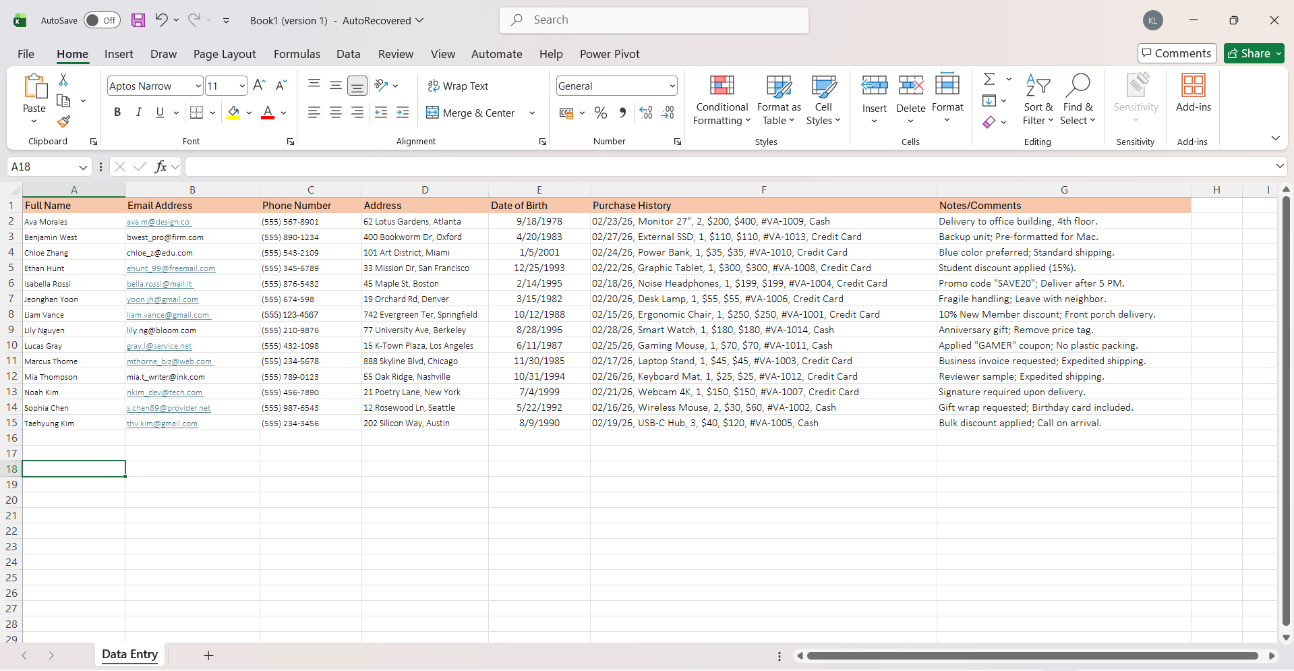Apply Percent Style format

pyautogui.click(x=601, y=113)
